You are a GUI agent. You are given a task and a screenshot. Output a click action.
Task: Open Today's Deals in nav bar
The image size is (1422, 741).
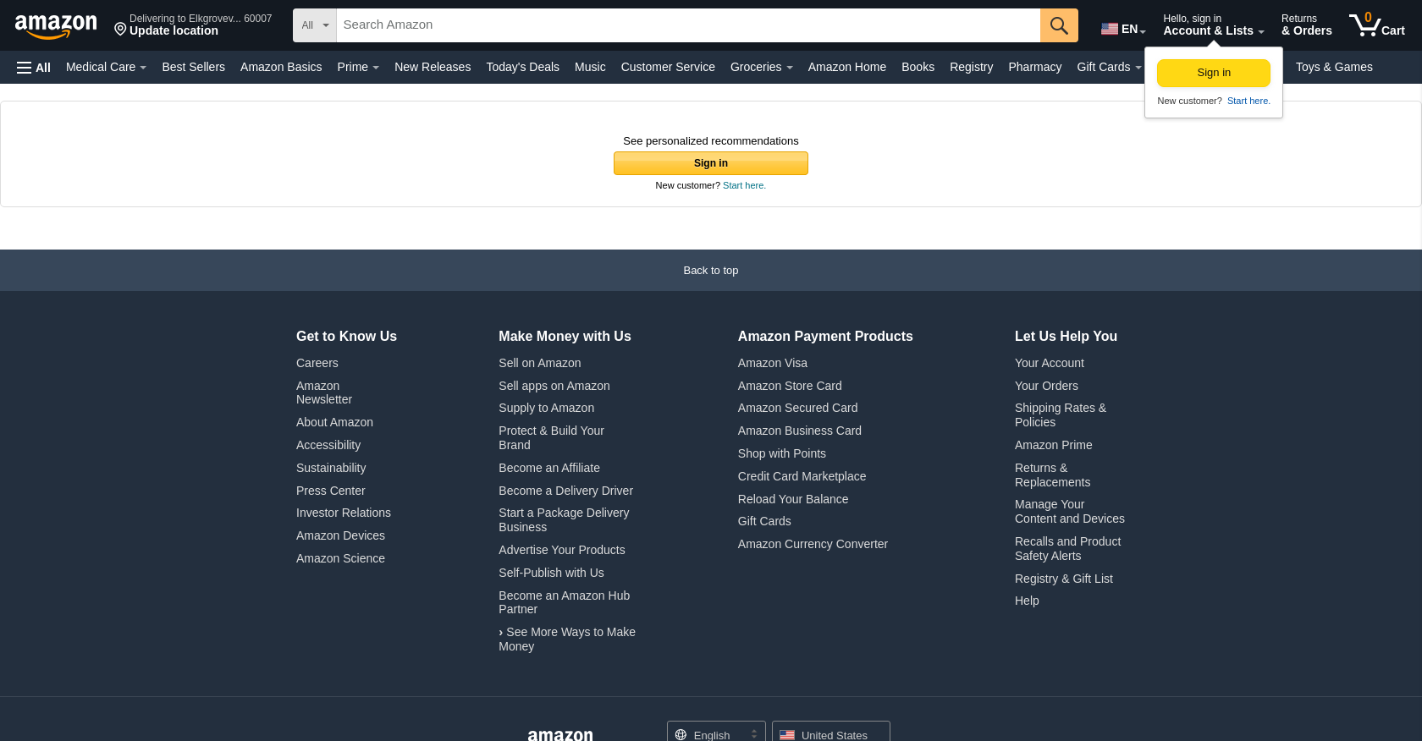pyautogui.click(x=522, y=67)
